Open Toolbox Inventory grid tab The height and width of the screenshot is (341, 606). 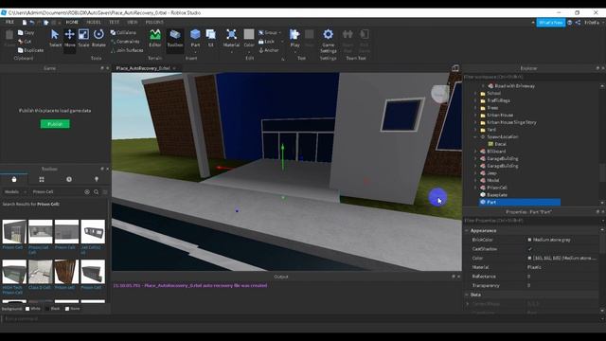[x=42, y=179]
